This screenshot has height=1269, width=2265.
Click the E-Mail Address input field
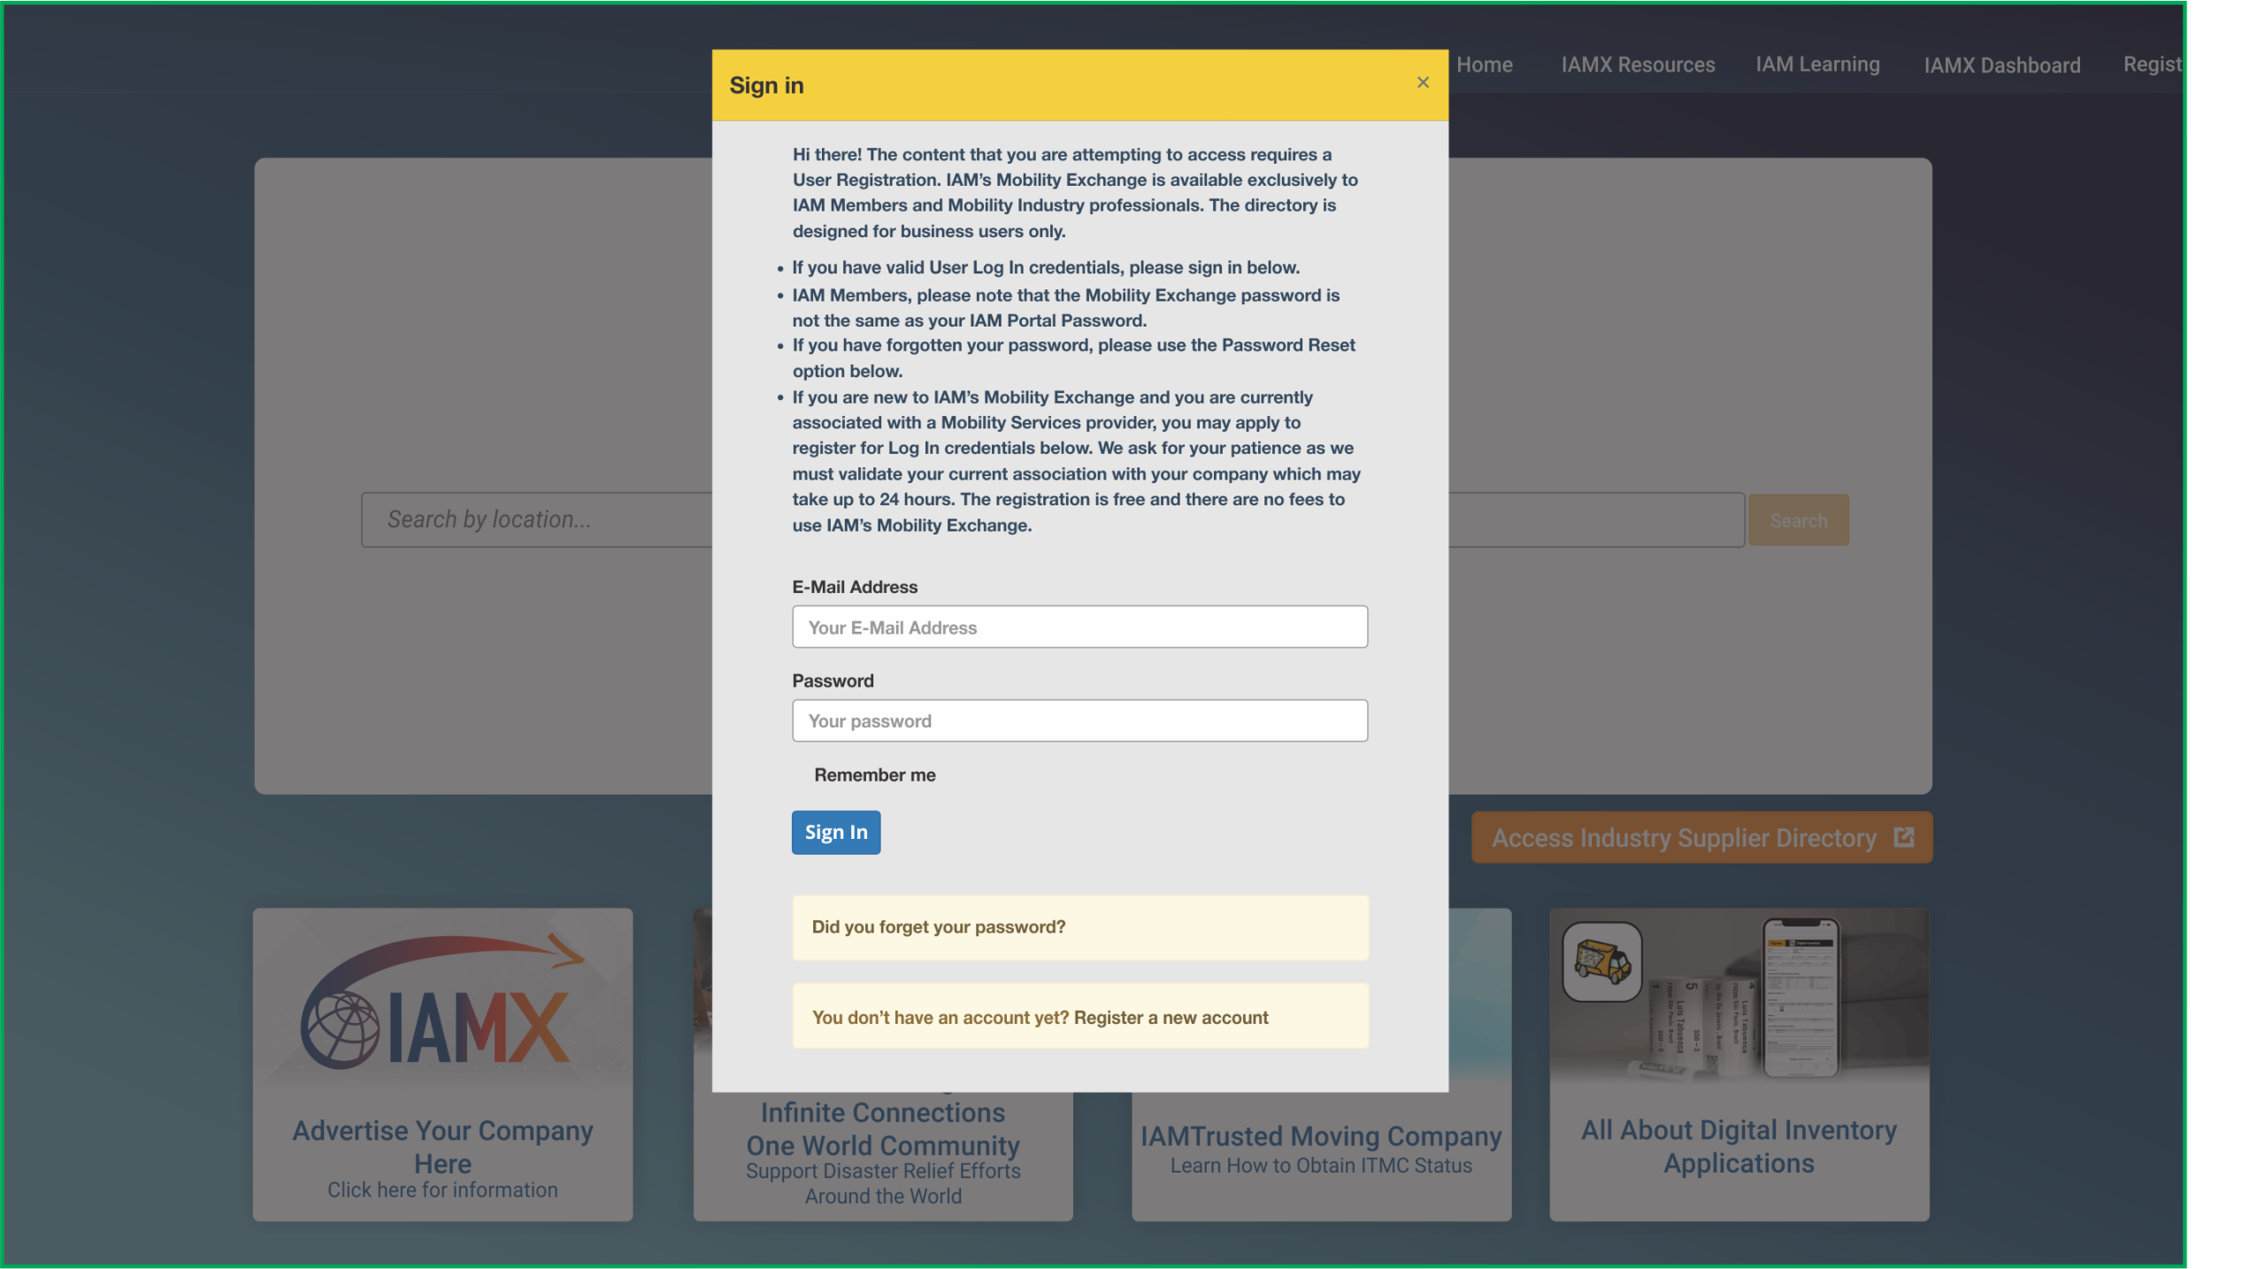tap(1079, 627)
